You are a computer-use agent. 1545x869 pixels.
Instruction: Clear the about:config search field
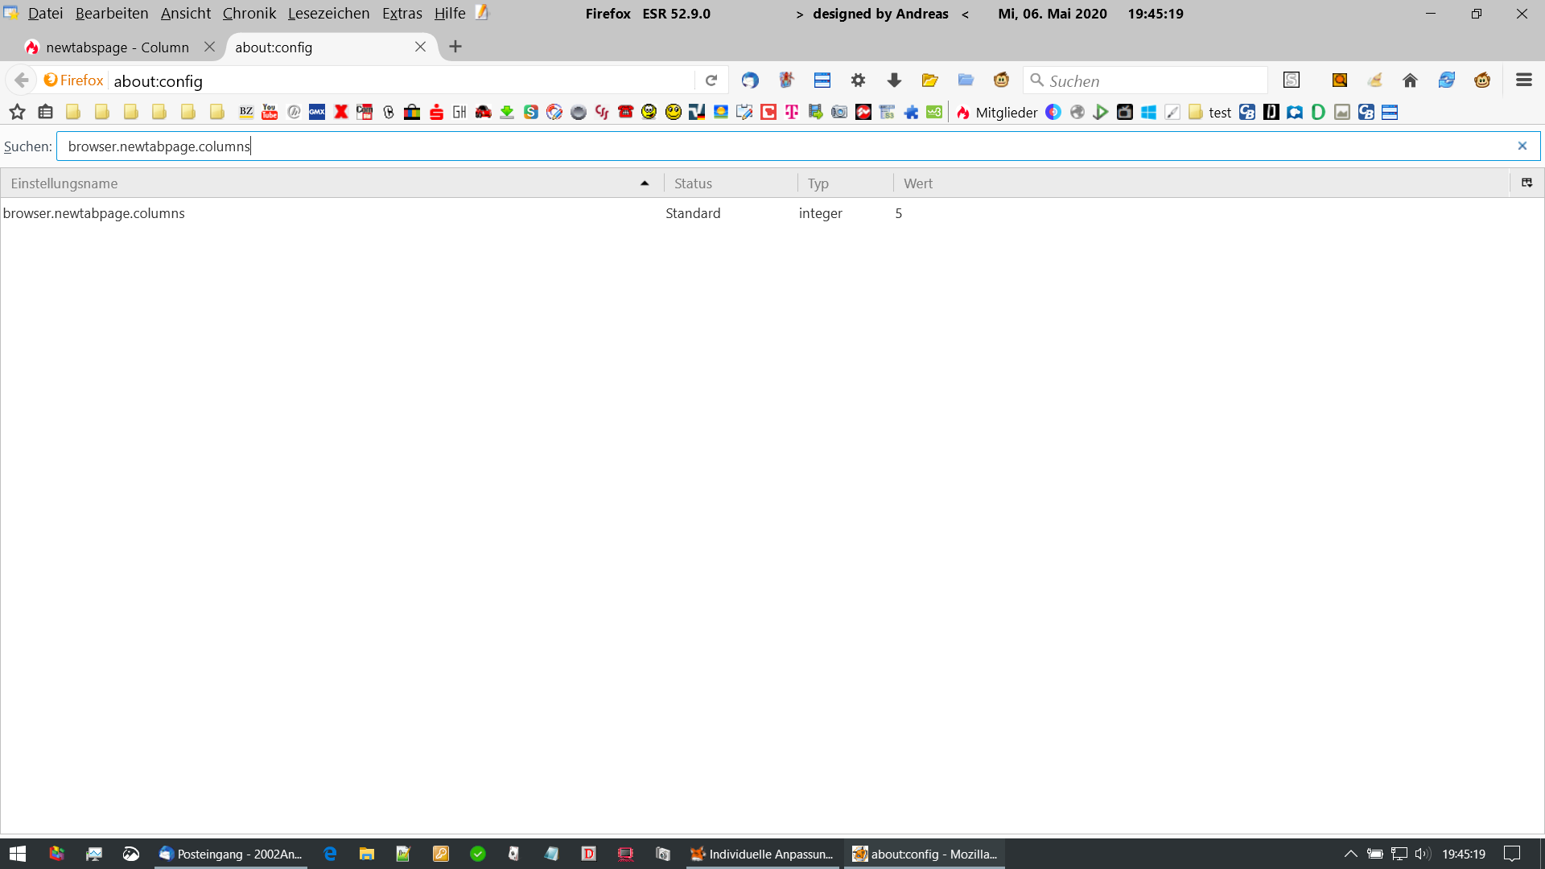pyautogui.click(x=1522, y=146)
